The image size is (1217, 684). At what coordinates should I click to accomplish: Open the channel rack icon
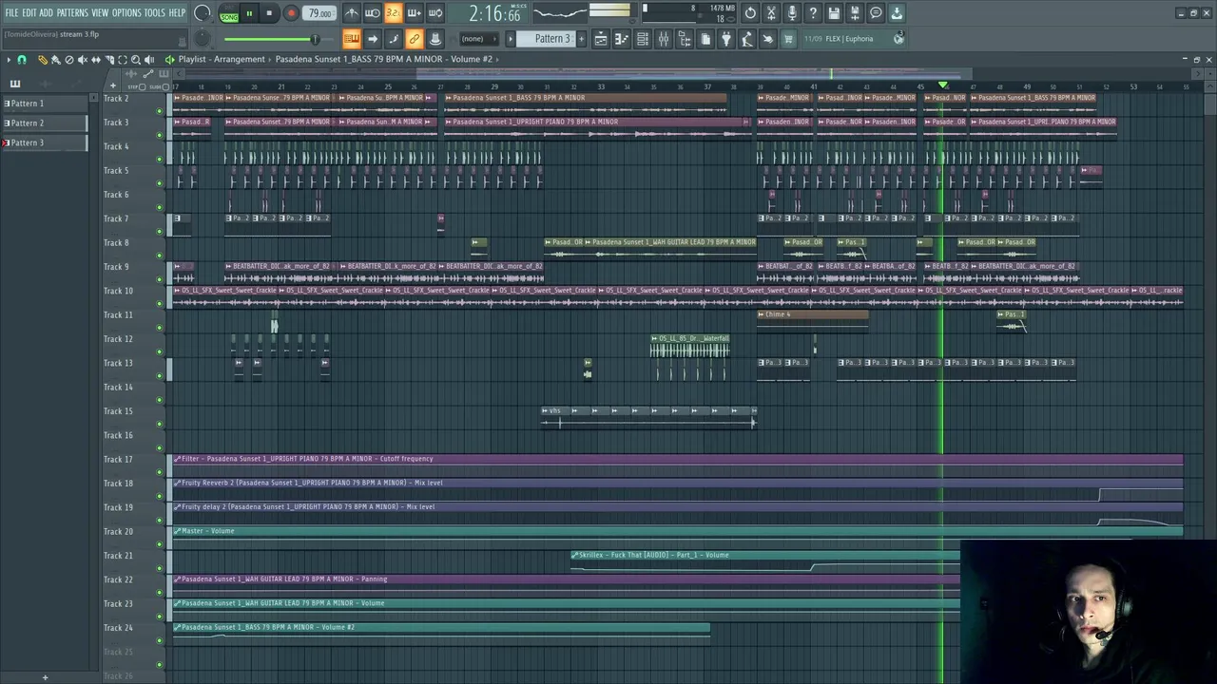click(643, 39)
